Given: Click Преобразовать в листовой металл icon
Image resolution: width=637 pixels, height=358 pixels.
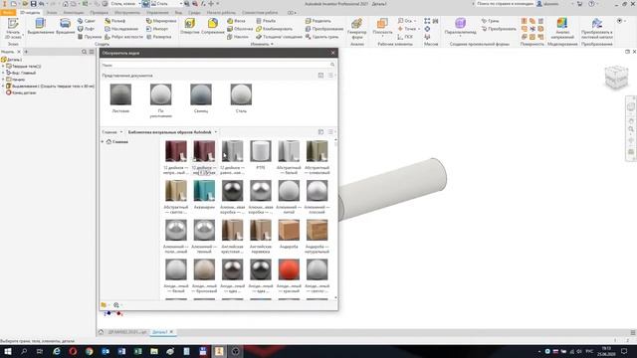Looking at the screenshot, I should click(597, 23).
